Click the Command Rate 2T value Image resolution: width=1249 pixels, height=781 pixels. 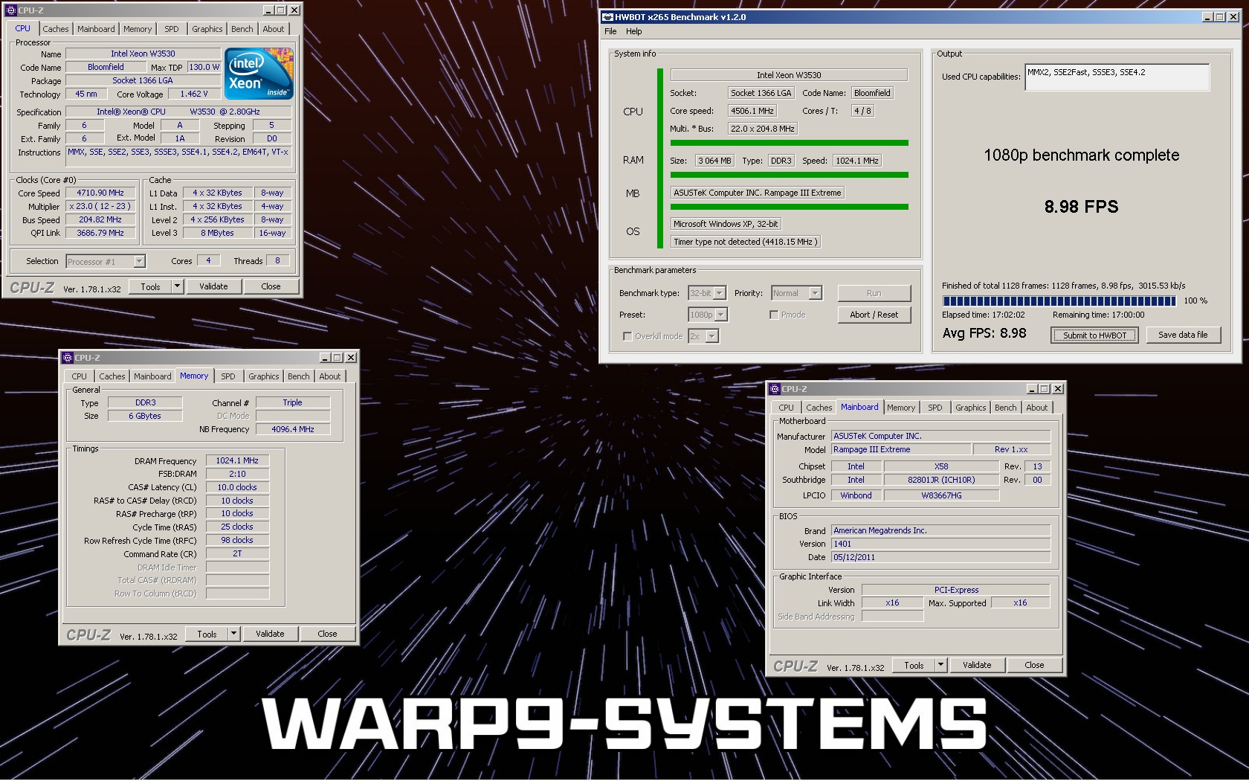pyautogui.click(x=237, y=553)
